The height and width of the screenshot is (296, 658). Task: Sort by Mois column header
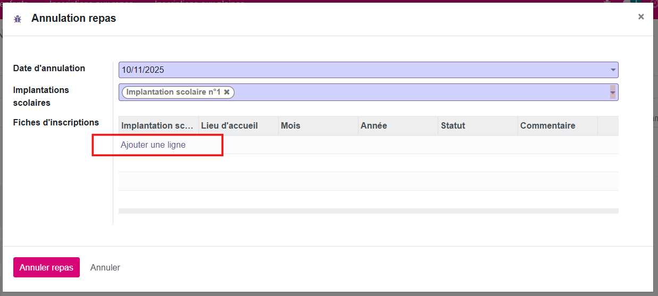click(290, 126)
